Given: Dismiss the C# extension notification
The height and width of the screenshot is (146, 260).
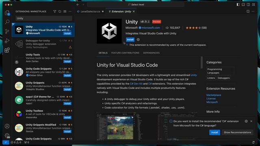Looking at the screenshot, I should [251, 121].
